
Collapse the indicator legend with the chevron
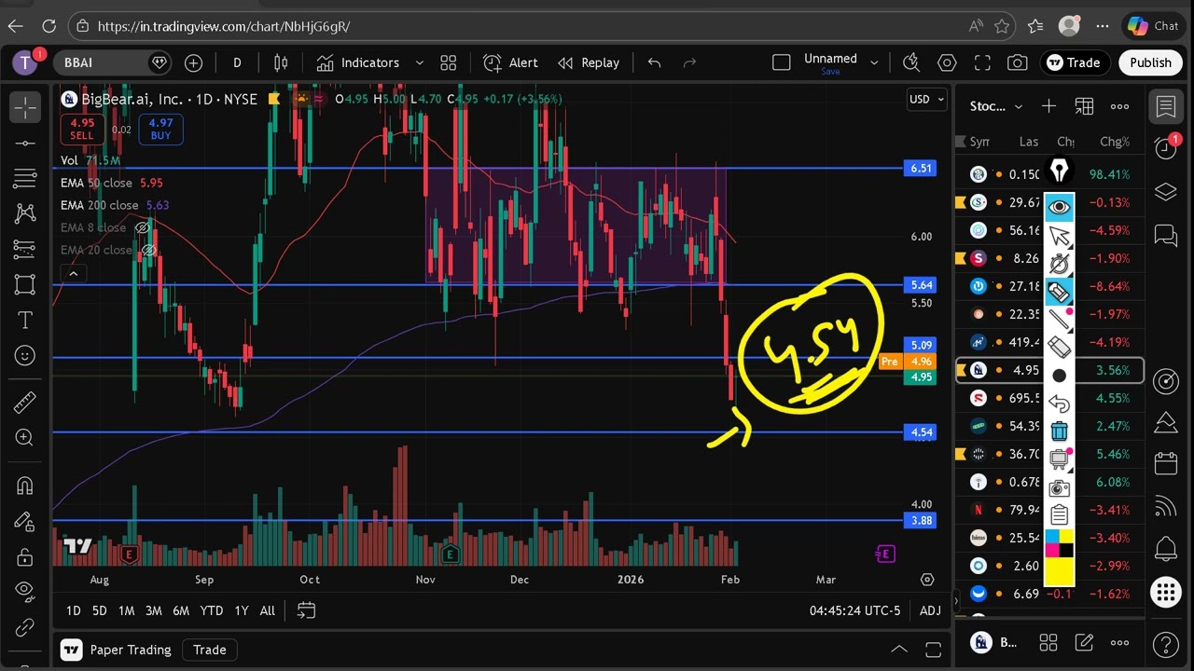[x=73, y=273]
